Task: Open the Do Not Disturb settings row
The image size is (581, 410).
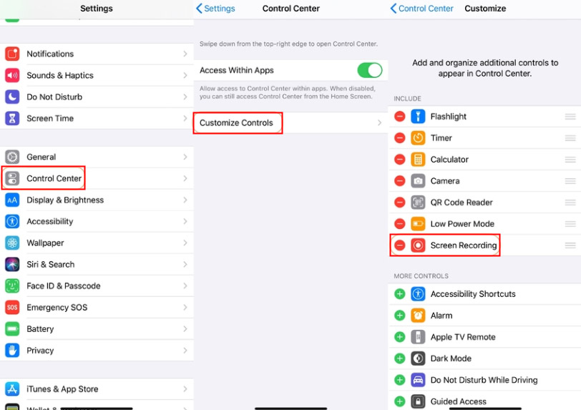Action: click(97, 97)
